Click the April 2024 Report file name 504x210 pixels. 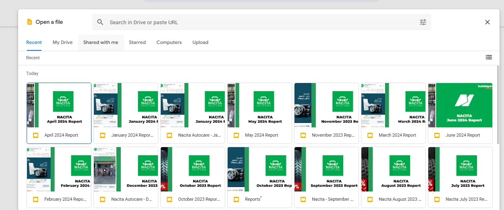(x=61, y=135)
